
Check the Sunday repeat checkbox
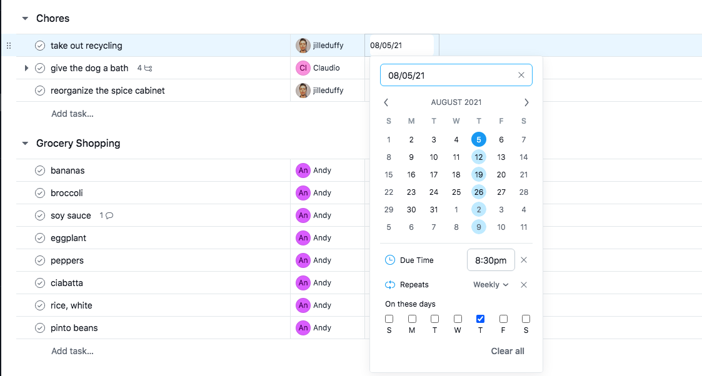389,319
